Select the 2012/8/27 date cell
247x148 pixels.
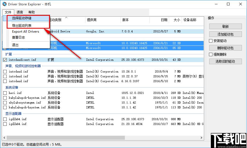(x=160, y=32)
